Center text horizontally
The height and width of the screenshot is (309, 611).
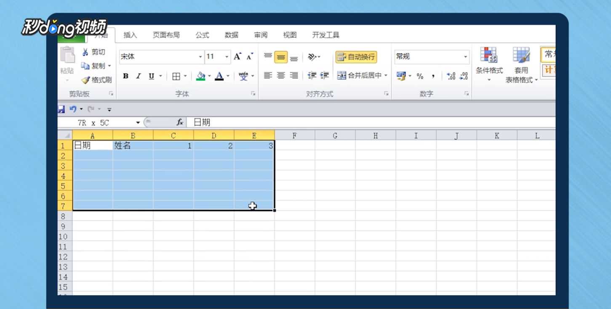[281, 76]
